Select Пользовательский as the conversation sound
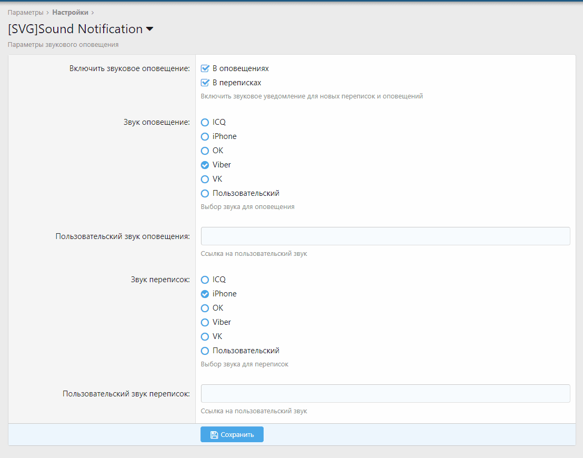The width and height of the screenshot is (583, 458). tap(204, 350)
